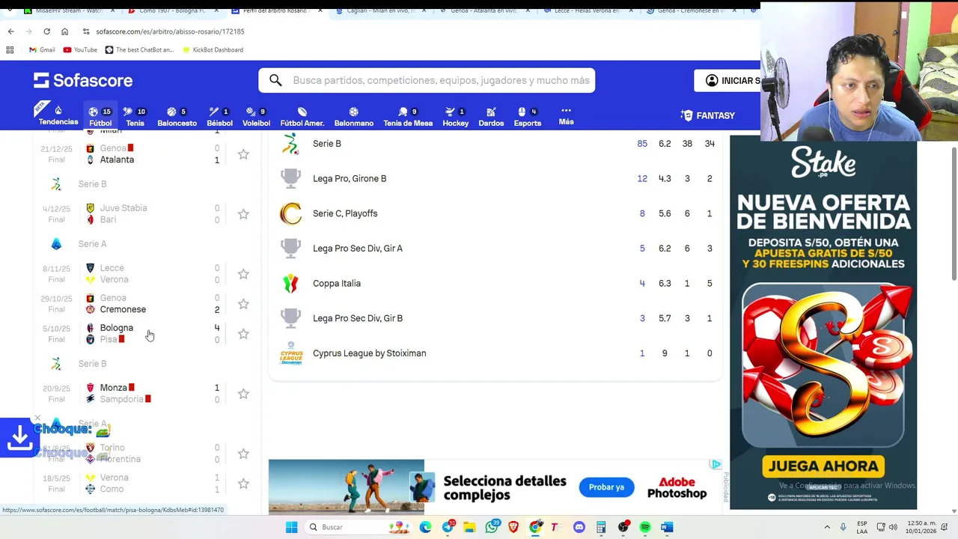Favorite the Lecce vs Verona match
Image resolution: width=958 pixels, height=539 pixels.
tap(243, 274)
